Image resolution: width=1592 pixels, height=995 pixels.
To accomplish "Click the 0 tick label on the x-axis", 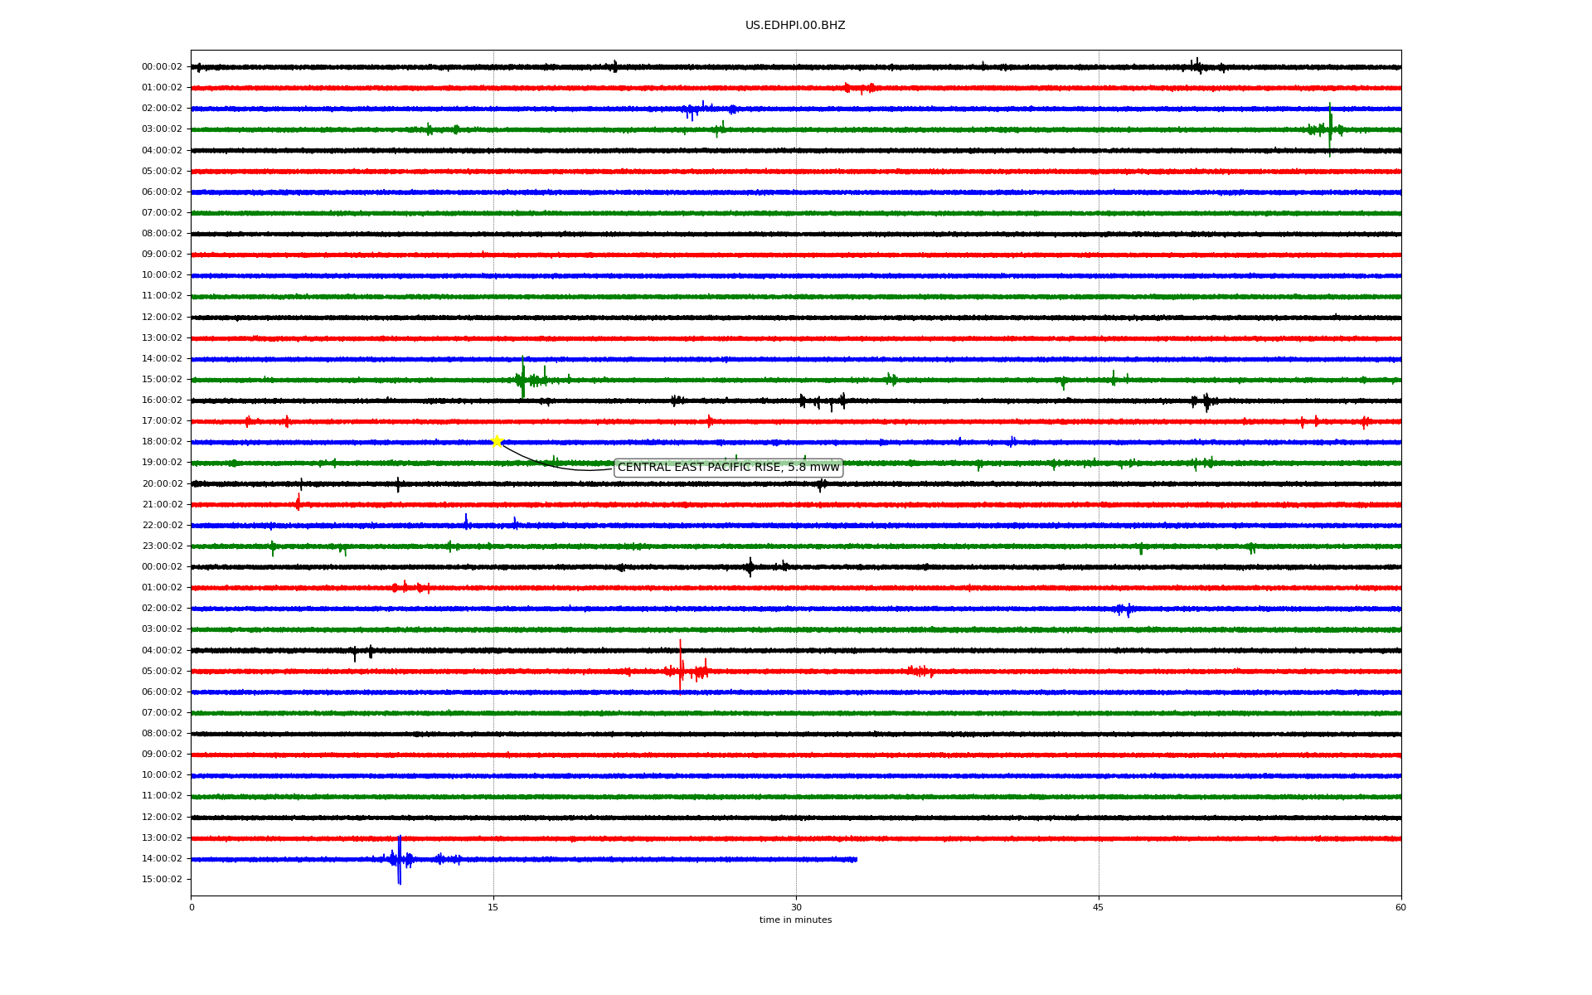I will pyautogui.click(x=192, y=907).
